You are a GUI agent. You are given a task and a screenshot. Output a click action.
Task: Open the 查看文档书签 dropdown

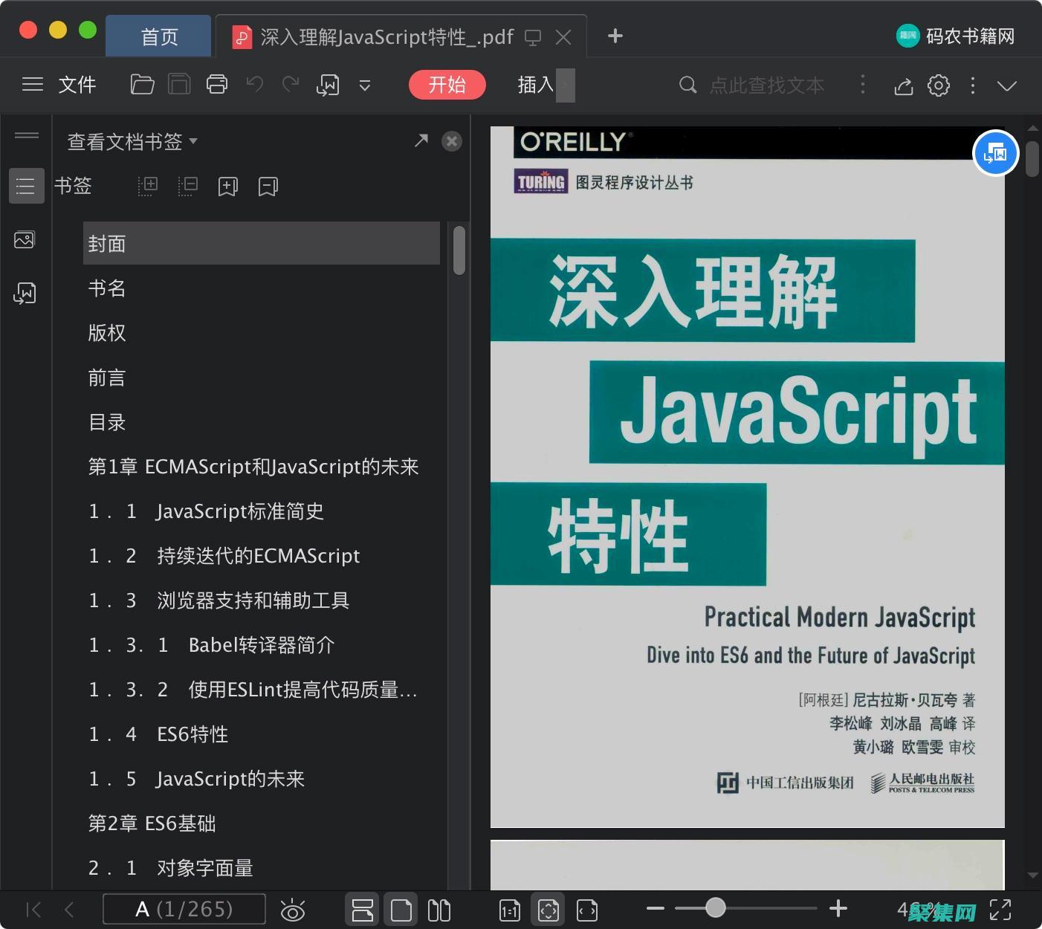coord(131,141)
